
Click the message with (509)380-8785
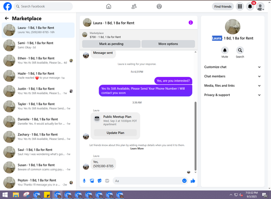103,164
